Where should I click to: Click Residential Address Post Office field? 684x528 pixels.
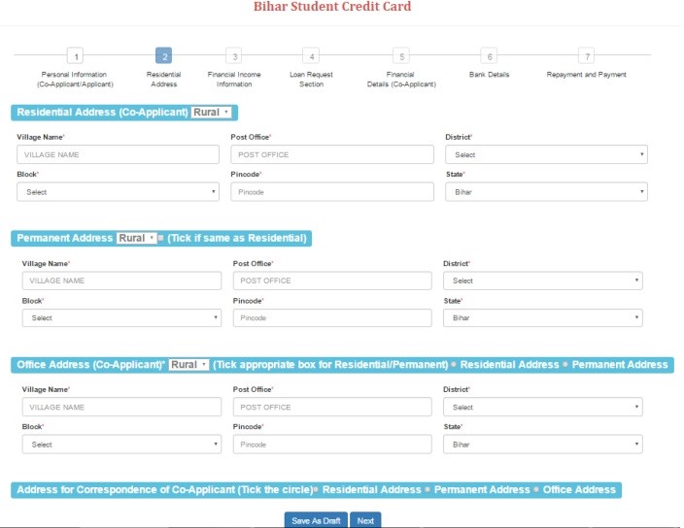click(x=332, y=154)
